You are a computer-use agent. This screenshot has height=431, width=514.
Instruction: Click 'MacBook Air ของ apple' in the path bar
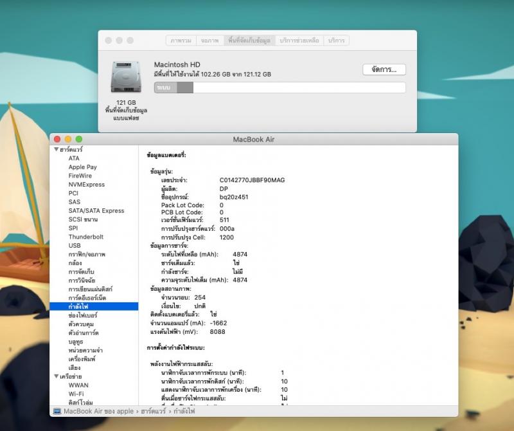(99, 411)
